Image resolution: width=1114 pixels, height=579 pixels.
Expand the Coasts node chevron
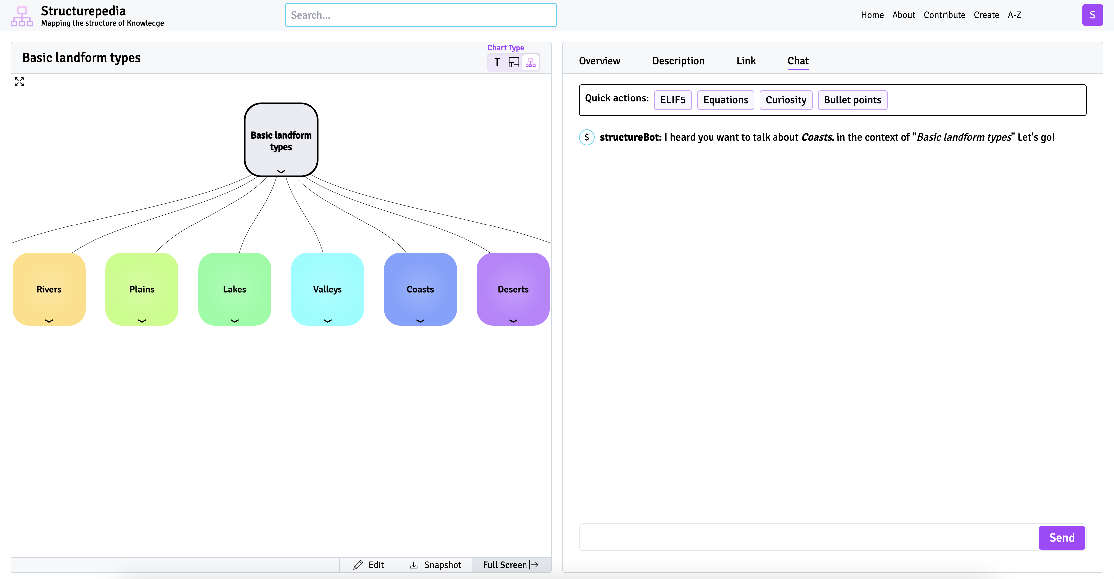420,321
